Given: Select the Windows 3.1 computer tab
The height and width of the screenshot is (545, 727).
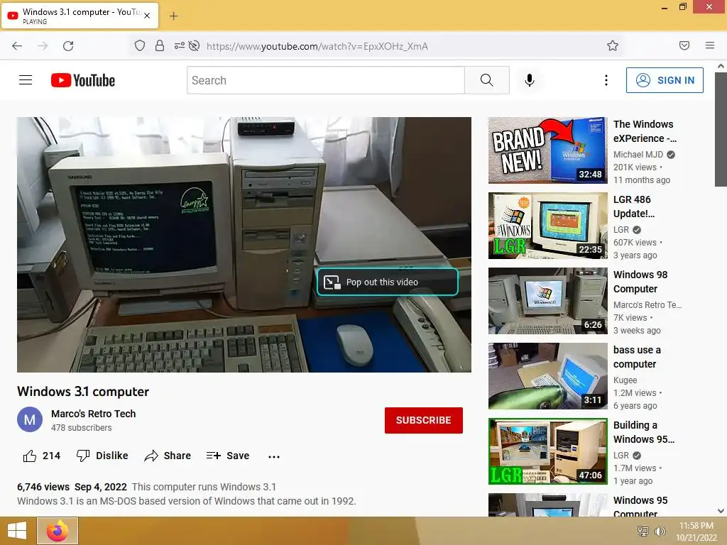Looking at the screenshot, I should [x=80, y=16].
